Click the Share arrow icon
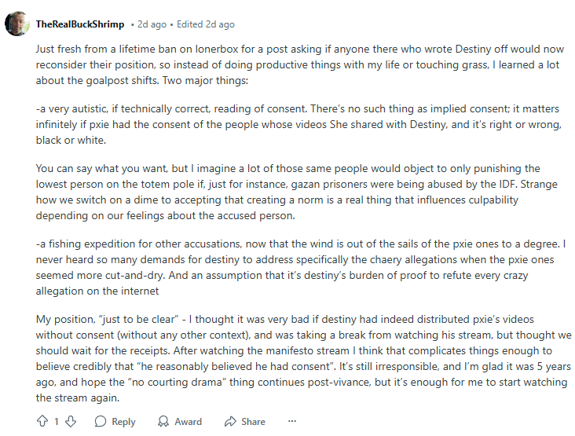The image size is (575, 436). coord(230,421)
